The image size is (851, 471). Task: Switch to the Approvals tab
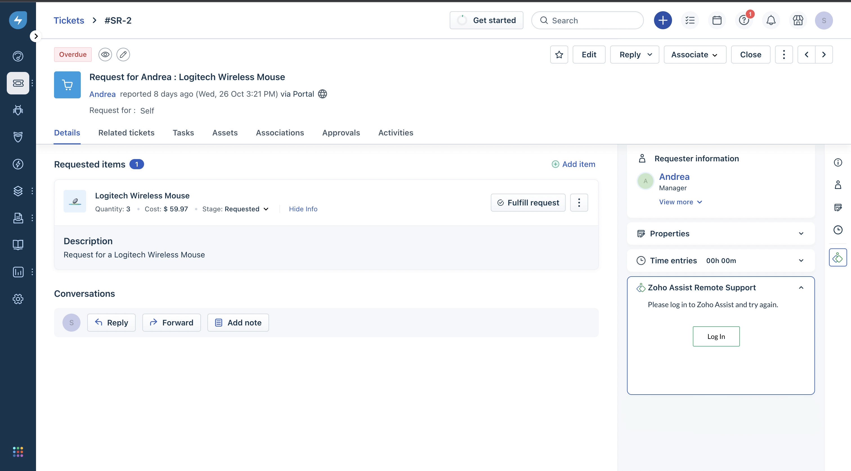pyautogui.click(x=341, y=133)
